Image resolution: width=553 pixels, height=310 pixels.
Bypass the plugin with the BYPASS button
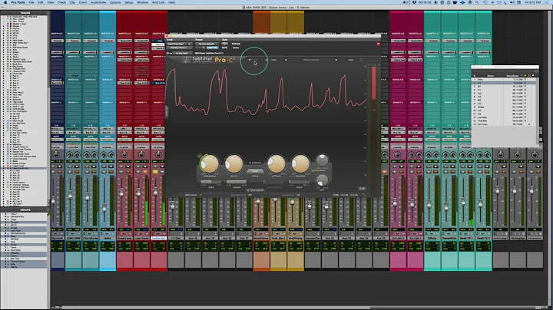[x=236, y=44]
